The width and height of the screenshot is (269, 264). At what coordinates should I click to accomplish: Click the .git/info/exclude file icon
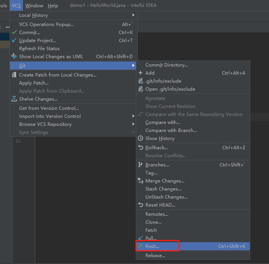(x=140, y=81)
